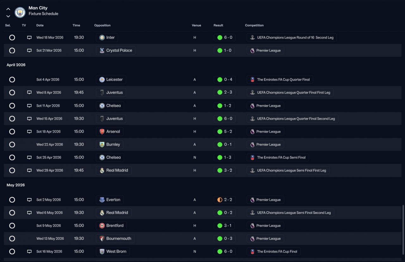Go to previous team with up chevron

pyautogui.click(x=8, y=9)
